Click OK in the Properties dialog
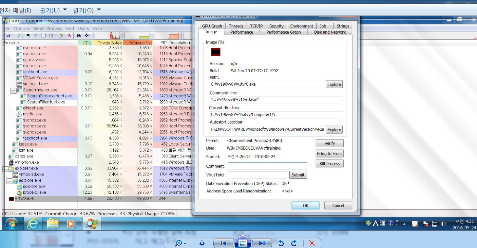Screen dimensions: 477x248 (305, 206)
